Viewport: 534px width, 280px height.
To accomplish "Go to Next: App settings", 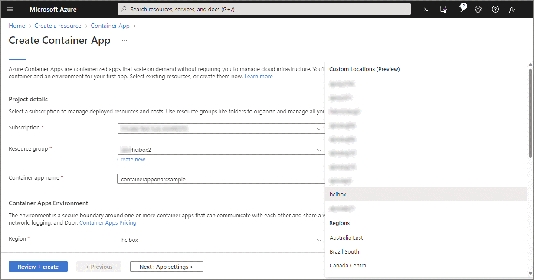I will [166, 267].
